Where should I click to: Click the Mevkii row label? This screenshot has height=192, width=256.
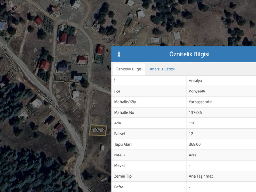click(120, 165)
